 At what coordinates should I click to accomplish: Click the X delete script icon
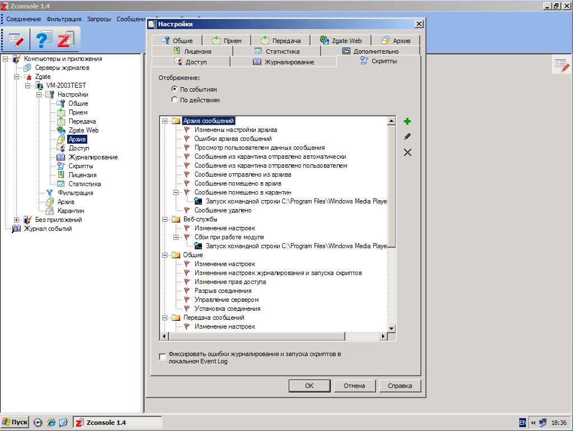coord(407,152)
